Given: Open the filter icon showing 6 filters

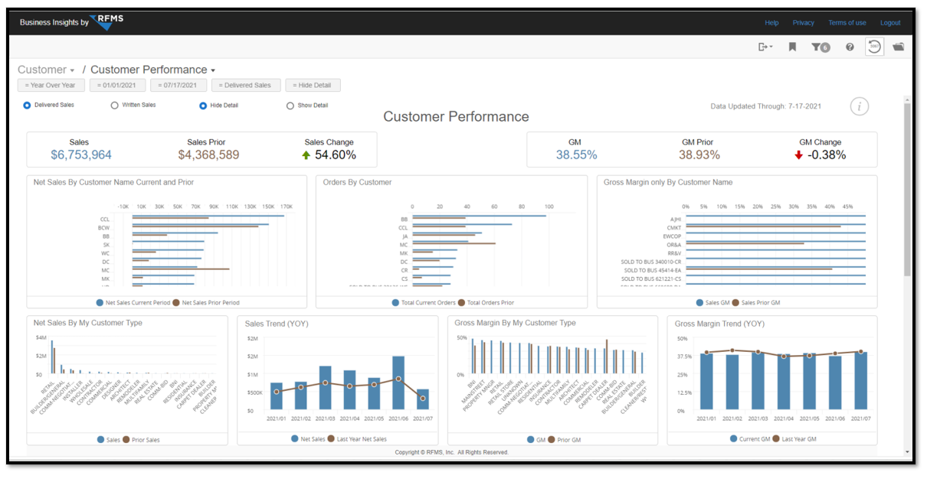Looking at the screenshot, I should (x=821, y=47).
